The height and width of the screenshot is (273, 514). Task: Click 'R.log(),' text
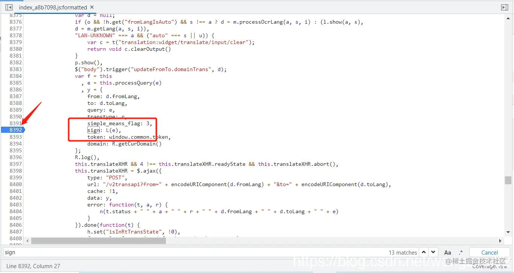point(87,157)
